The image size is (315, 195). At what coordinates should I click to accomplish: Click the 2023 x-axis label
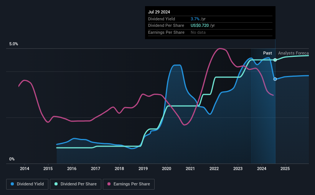tap(238, 169)
